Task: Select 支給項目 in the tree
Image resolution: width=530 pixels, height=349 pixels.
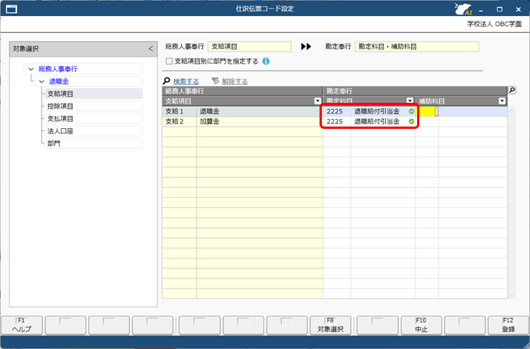Action: pyautogui.click(x=93, y=94)
